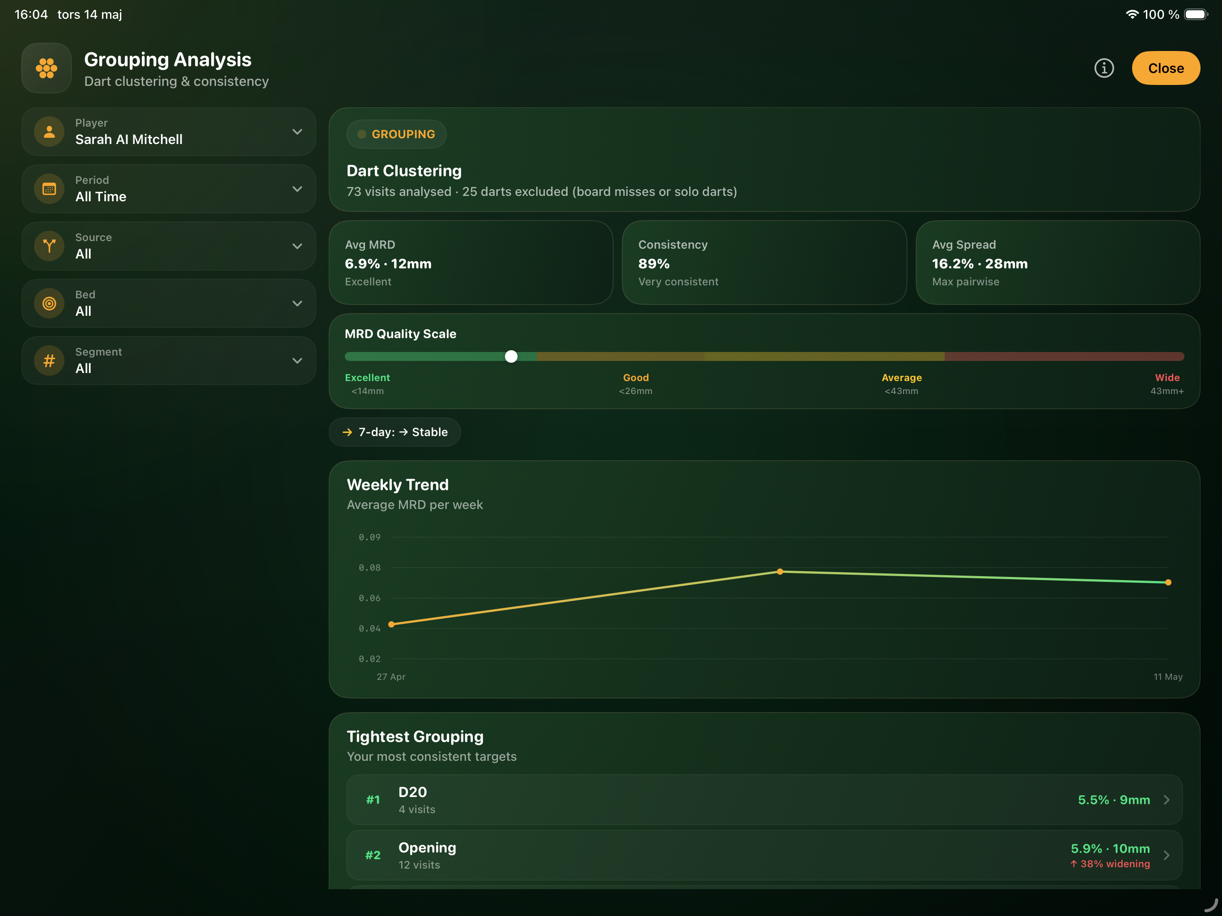Screen dimensions: 1222x916
Task: Tap the Wi-Fi status icon
Action: point(1132,14)
